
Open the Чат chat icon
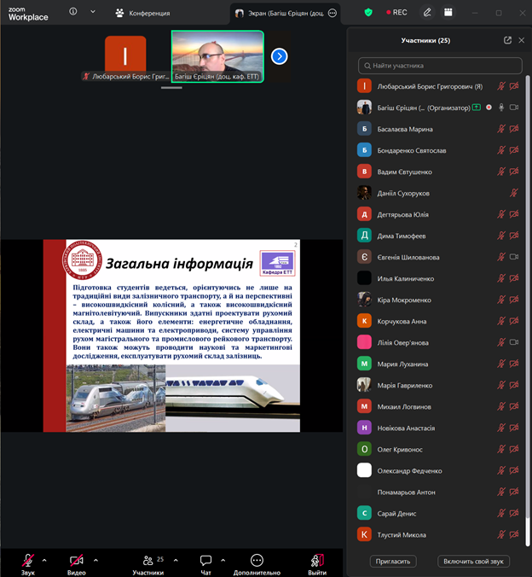[205, 560]
